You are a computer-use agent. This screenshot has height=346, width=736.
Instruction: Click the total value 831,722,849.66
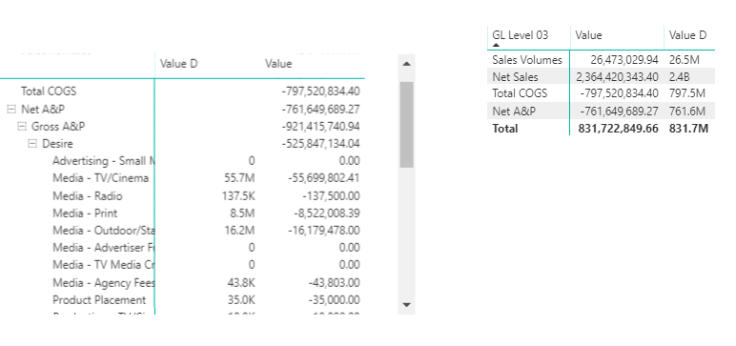point(618,128)
